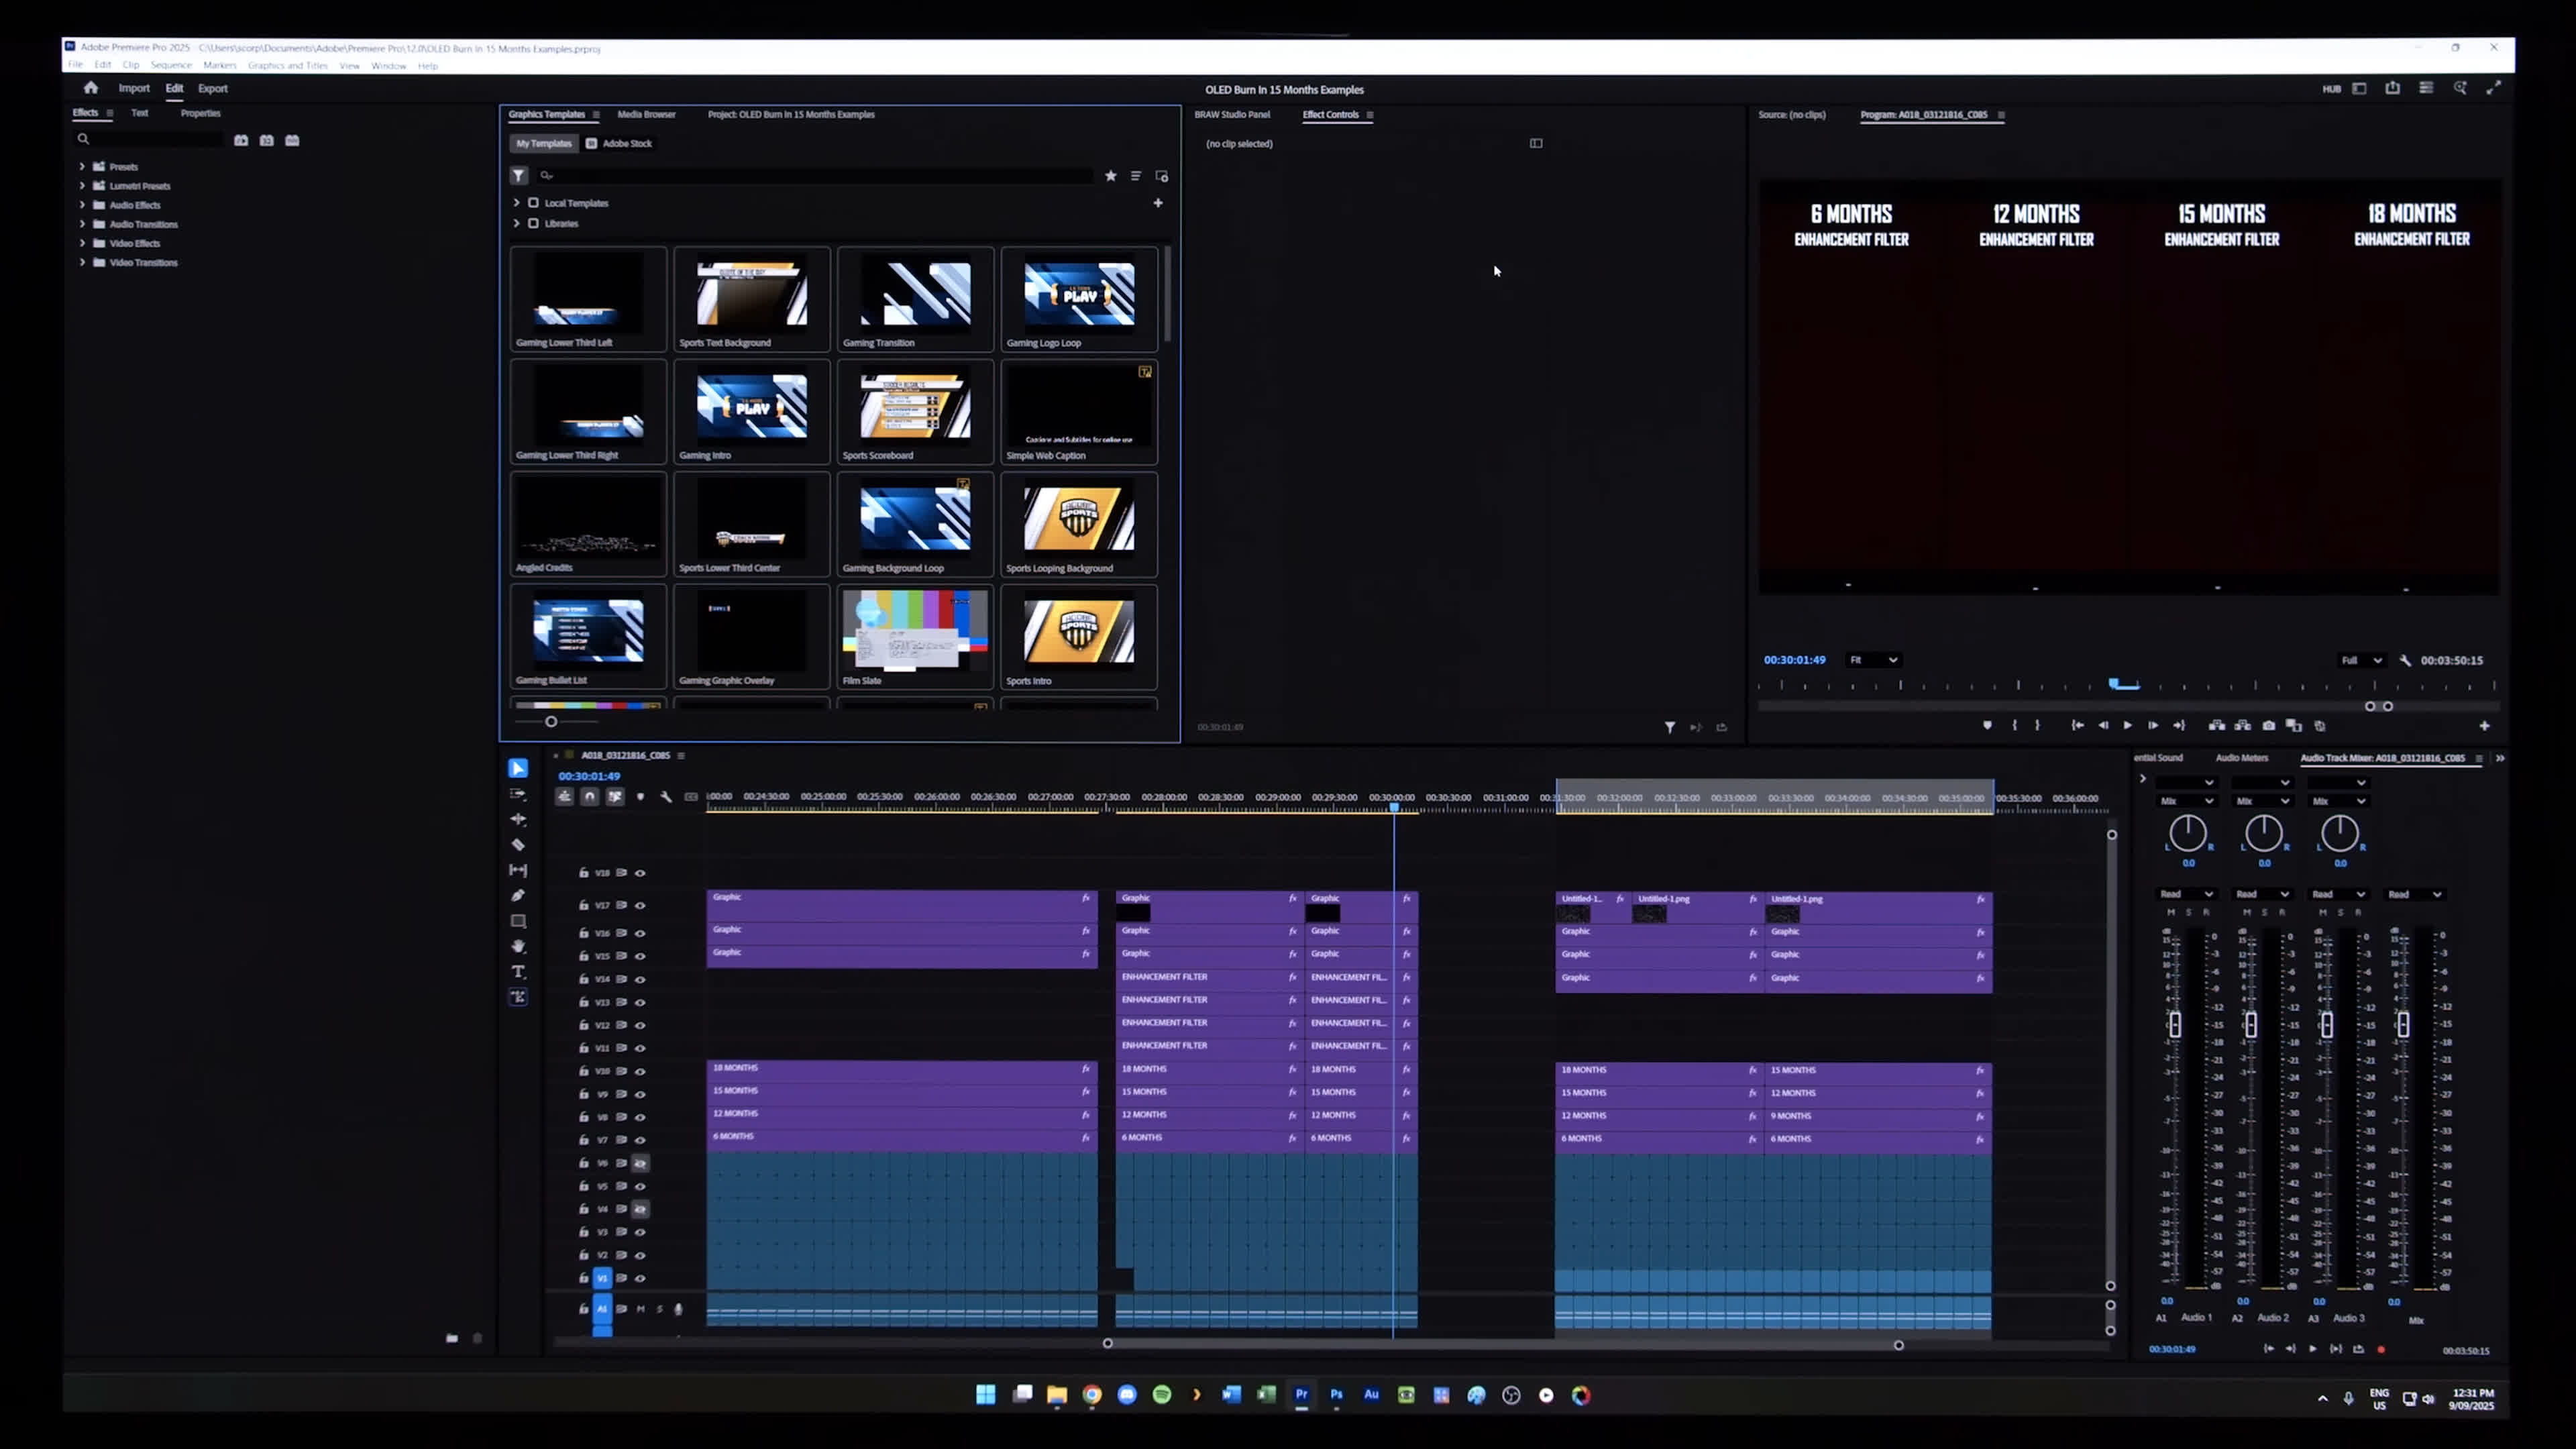Switch to Audio Meters tab
This screenshot has height=1449, width=2576.
[x=2241, y=758]
